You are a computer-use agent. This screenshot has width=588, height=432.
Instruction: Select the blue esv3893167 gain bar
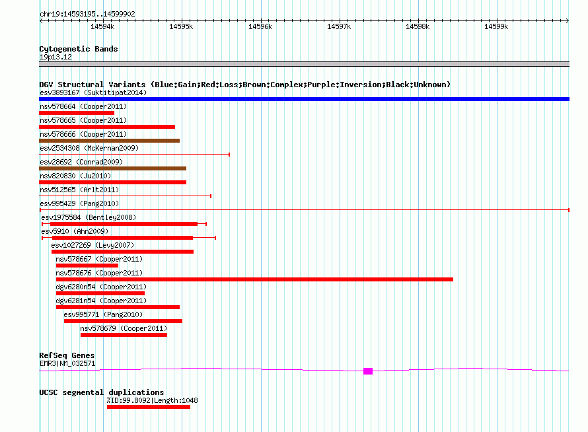(304, 99)
